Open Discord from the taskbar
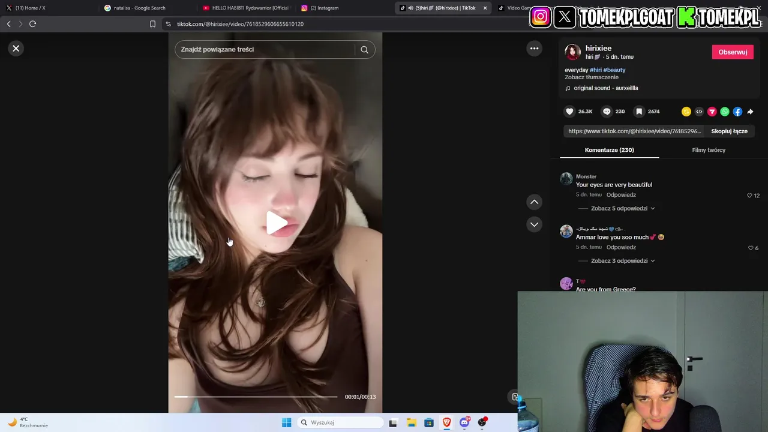Image resolution: width=768 pixels, height=432 pixels. tap(464, 422)
